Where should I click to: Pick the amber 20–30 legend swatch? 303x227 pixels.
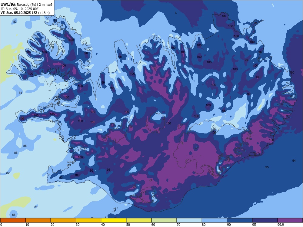click(63, 220)
